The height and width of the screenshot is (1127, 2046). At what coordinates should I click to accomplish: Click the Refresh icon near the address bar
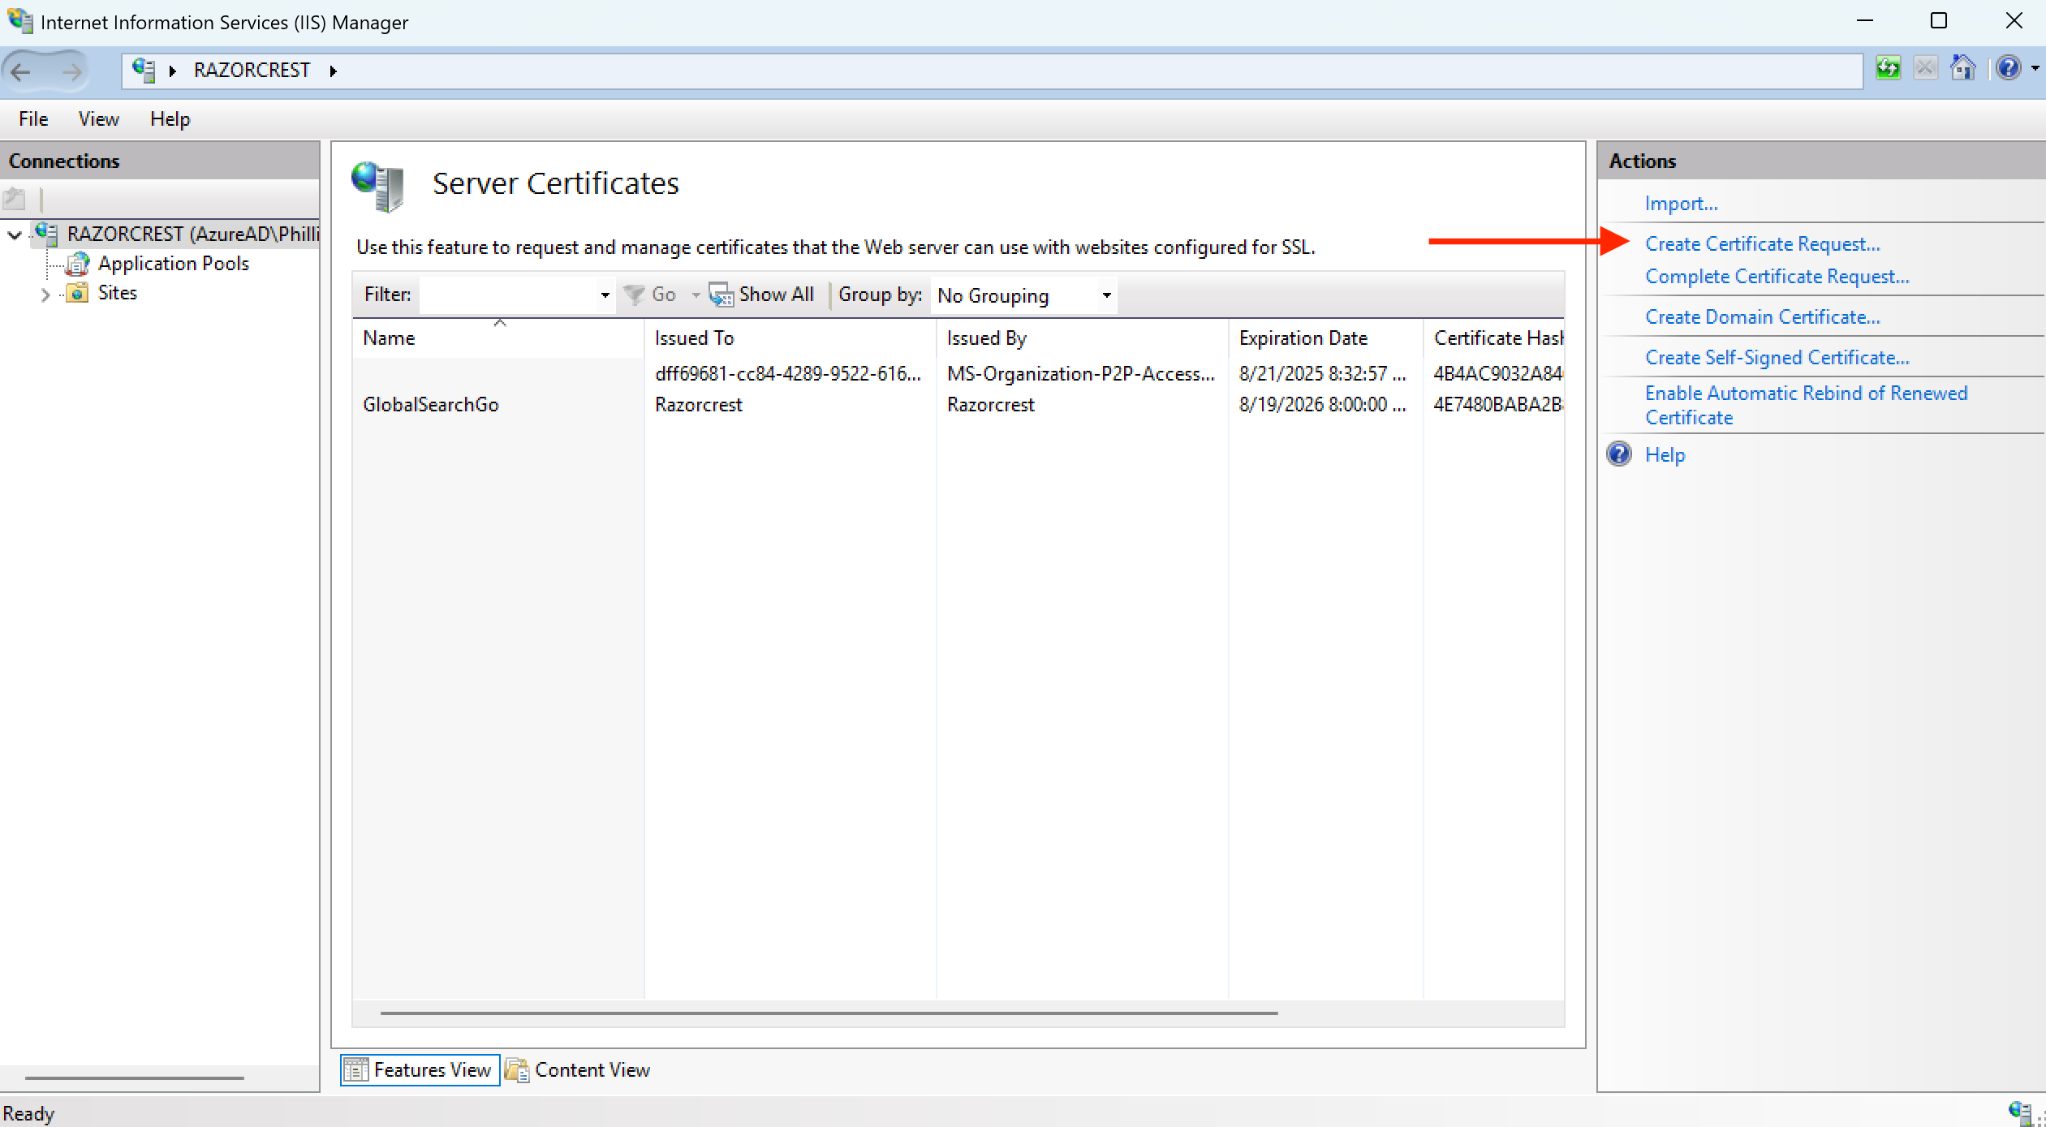(1889, 69)
